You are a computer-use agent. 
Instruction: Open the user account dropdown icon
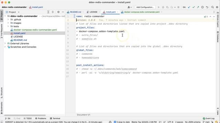point(130,7)
